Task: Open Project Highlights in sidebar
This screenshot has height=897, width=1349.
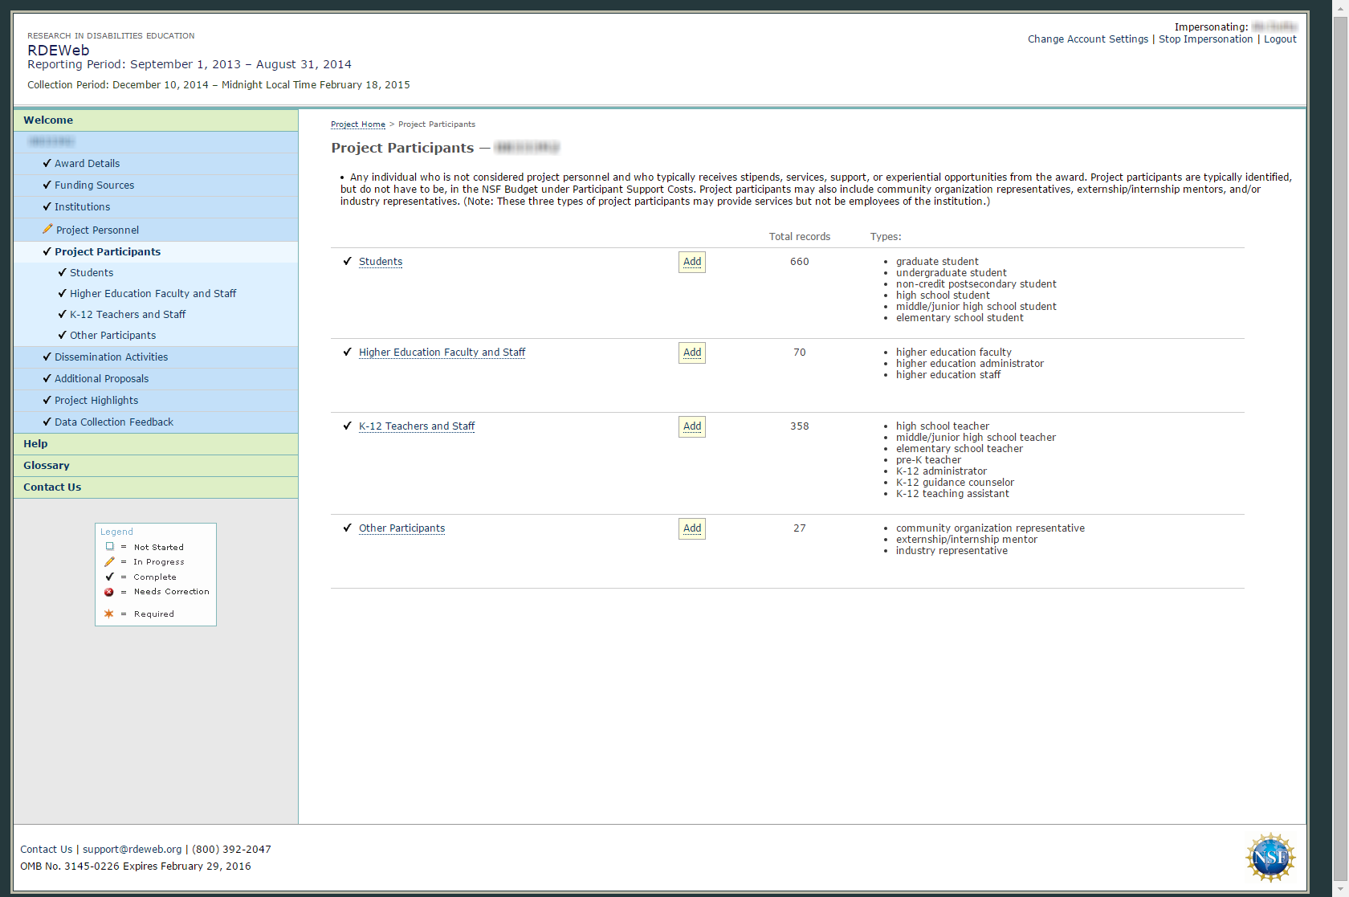Action: [96, 400]
